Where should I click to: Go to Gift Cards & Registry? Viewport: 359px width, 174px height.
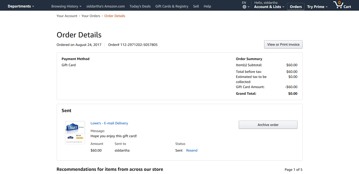pos(172,6)
